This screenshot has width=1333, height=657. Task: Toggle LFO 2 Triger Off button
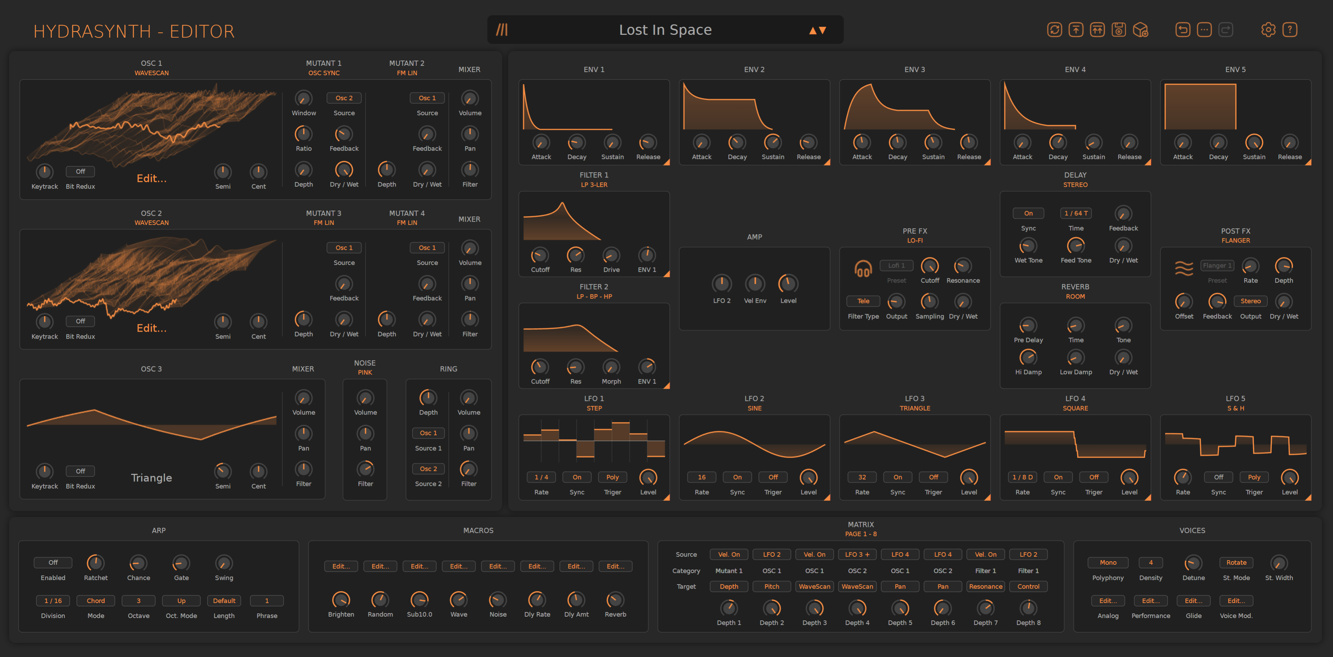pyautogui.click(x=772, y=477)
